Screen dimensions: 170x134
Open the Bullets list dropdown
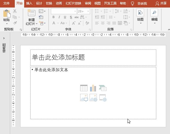pyautogui.click(x=101, y=11)
